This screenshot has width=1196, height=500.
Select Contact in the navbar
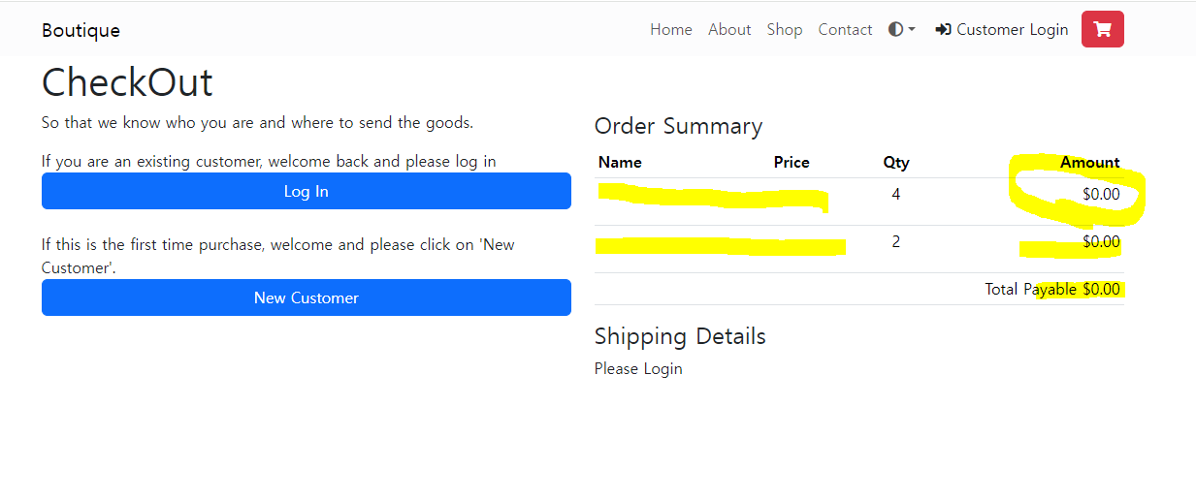click(x=845, y=30)
